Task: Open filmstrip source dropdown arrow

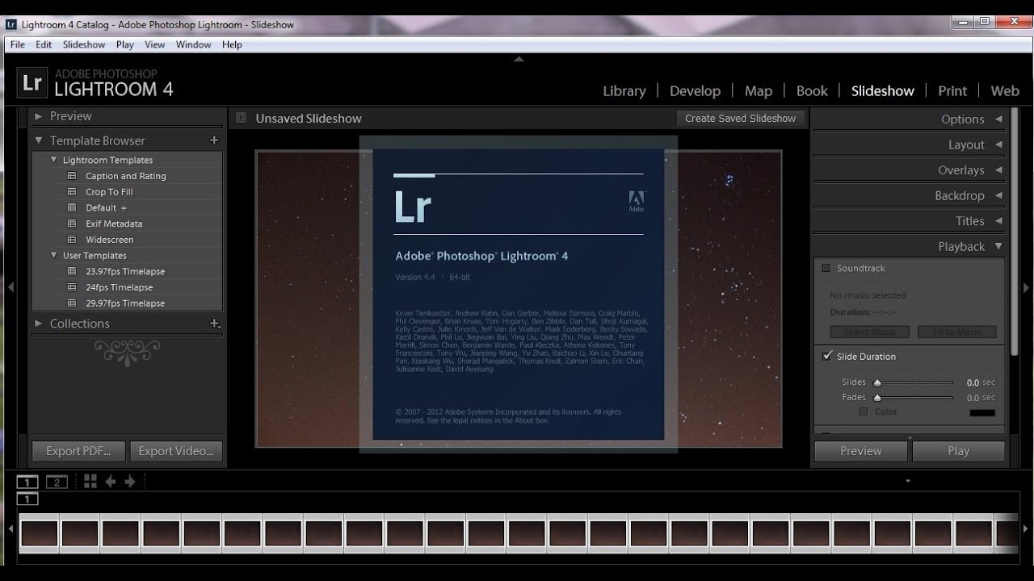Action: click(908, 482)
